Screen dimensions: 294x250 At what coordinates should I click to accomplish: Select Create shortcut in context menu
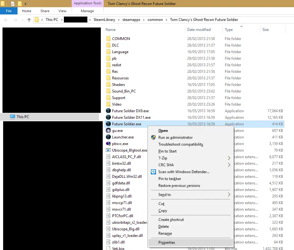pos(171,220)
